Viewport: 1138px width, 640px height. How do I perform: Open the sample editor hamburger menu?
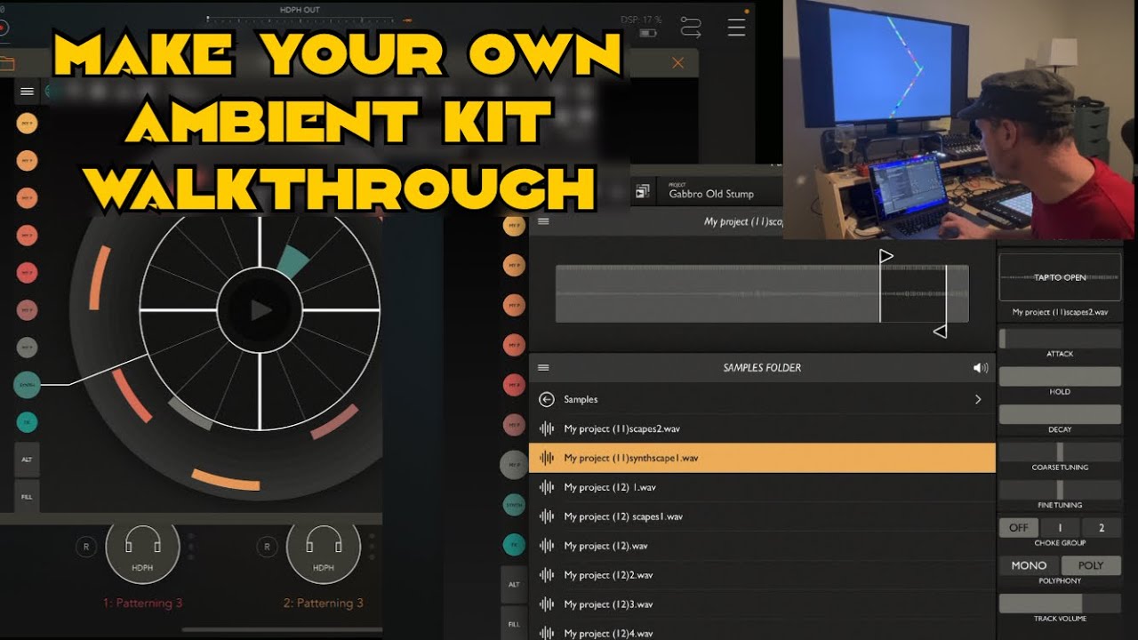(x=544, y=221)
